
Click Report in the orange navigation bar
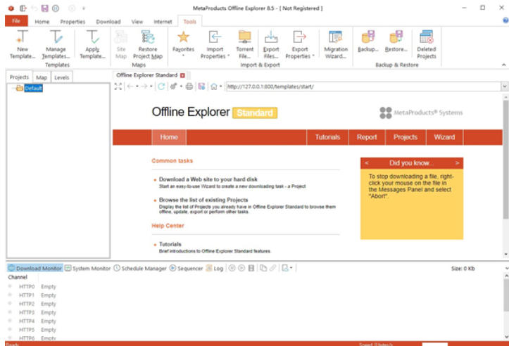pos(367,137)
